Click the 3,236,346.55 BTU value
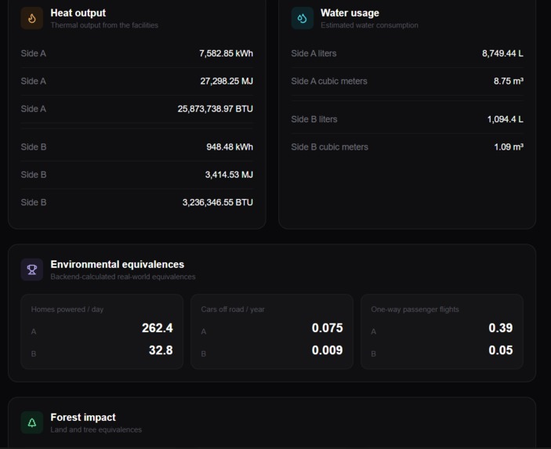This screenshot has height=449, width=551. pyautogui.click(x=218, y=202)
